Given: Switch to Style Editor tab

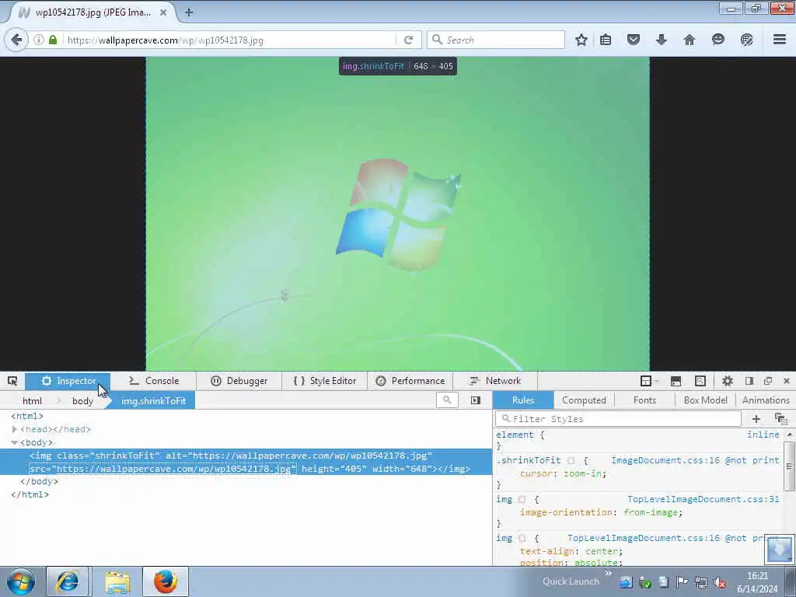Looking at the screenshot, I should [x=324, y=381].
